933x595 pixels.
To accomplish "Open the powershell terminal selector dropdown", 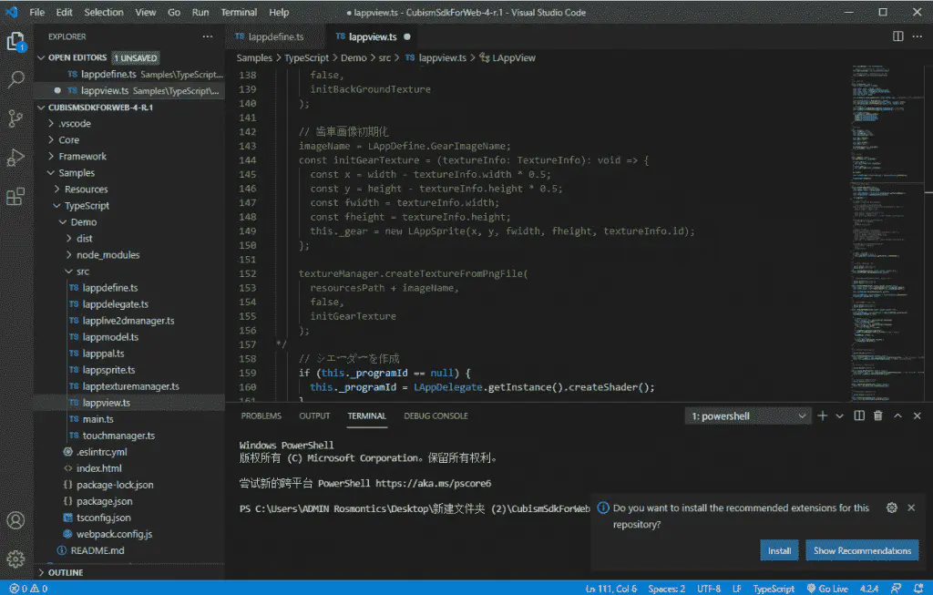I will pos(748,415).
